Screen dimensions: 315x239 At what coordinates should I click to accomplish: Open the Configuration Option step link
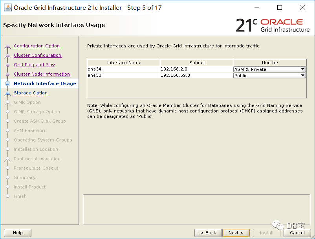click(37, 46)
